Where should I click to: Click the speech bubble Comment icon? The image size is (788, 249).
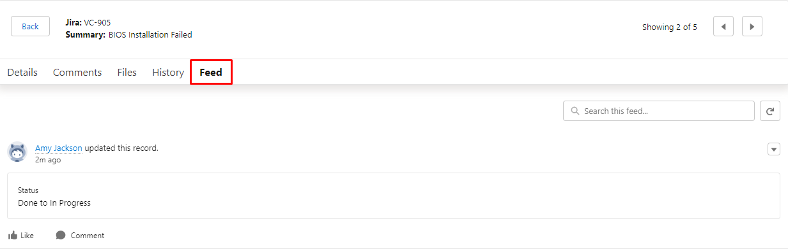click(x=61, y=235)
